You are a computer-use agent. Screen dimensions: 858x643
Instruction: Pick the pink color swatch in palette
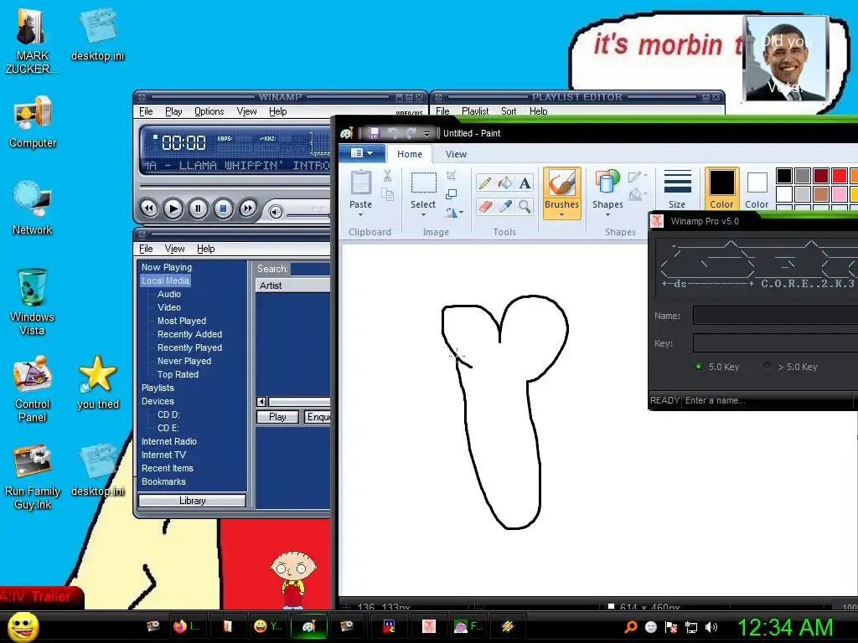pyautogui.click(x=839, y=194)
